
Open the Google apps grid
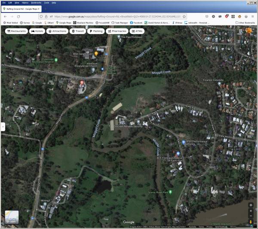tap(240, 31)
